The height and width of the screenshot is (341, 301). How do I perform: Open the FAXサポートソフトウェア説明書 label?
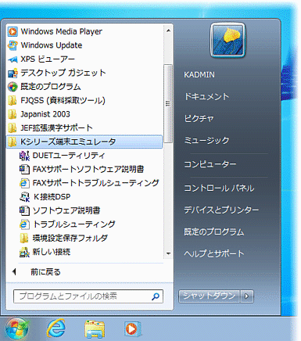(x=88, y=170)
